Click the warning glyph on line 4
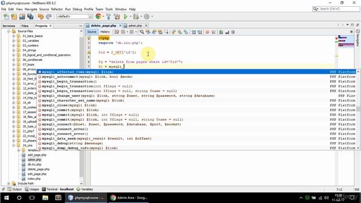The width and height of the screenshot is (361, 203). click(89, 52)
